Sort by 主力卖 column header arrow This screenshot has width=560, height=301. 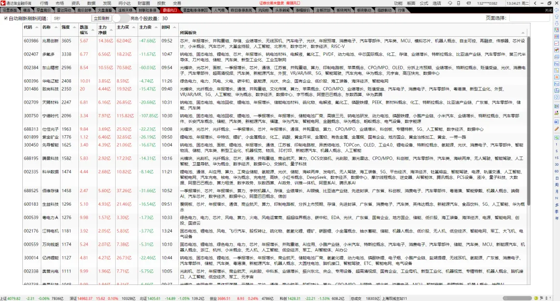click(156, 27)
